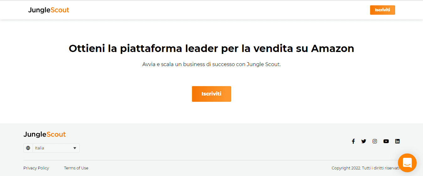Click the Jungle Scout header logo
The width and height of the screenshot is (423, 176).
(x=49, y=10)
